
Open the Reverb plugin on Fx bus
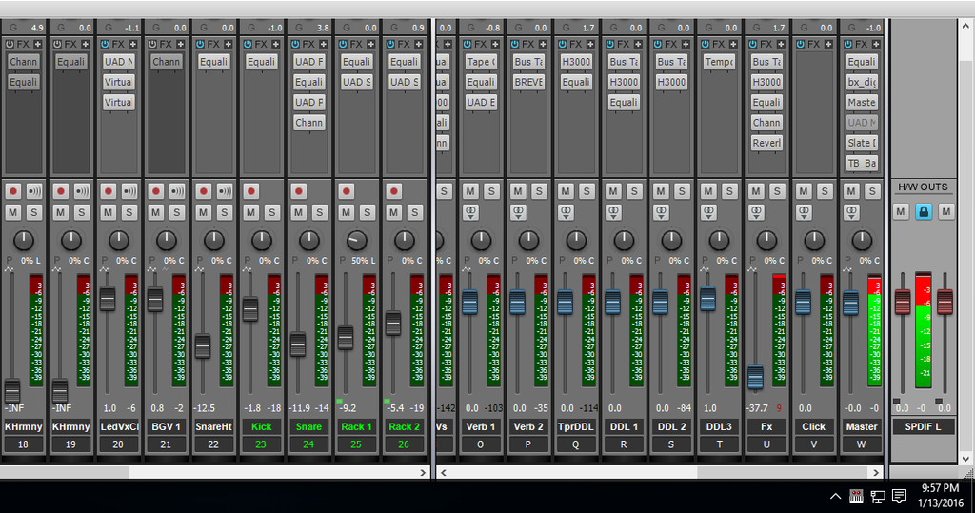766,143
